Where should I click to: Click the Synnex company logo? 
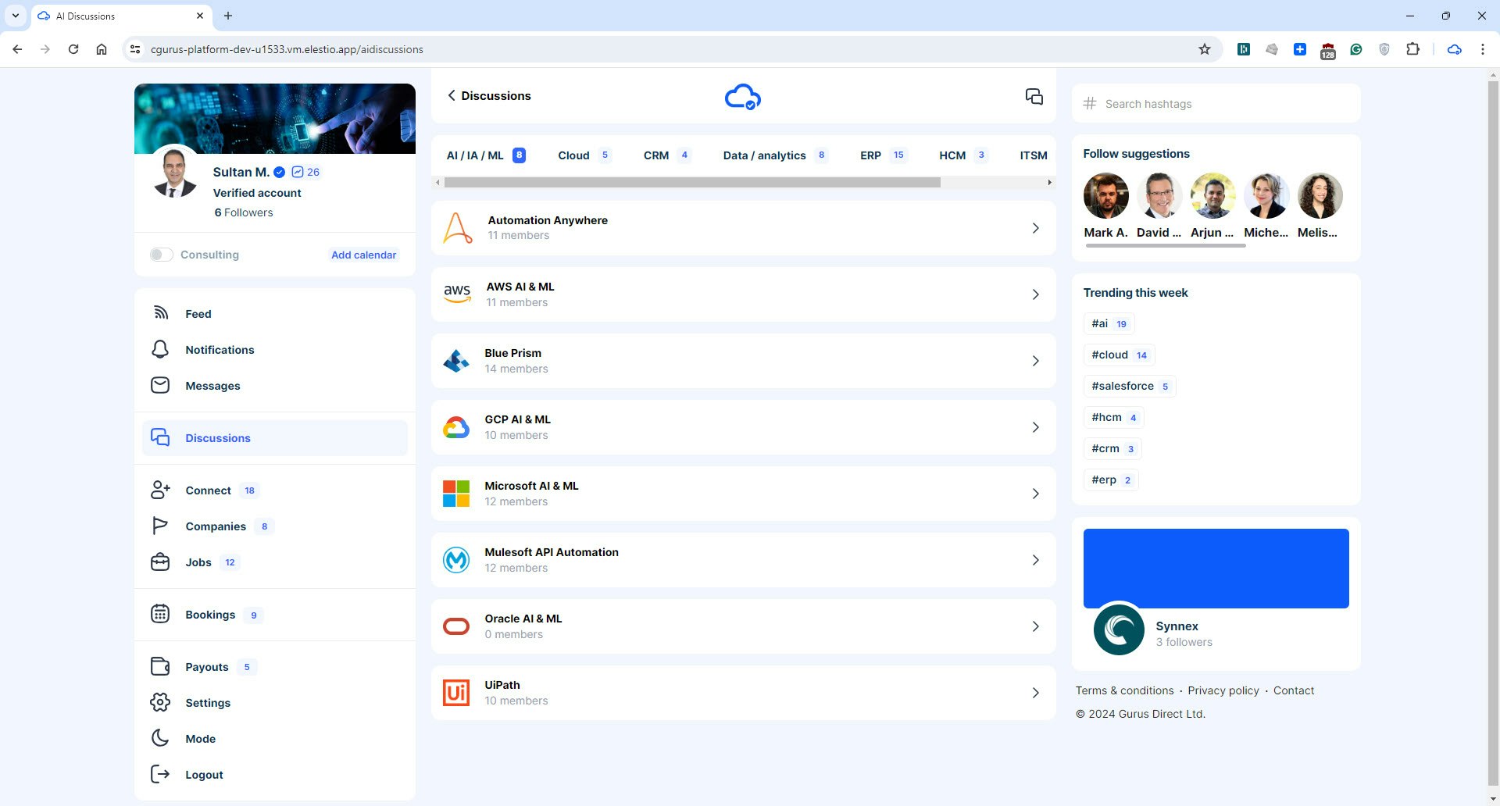click(x=1119, y=629)
